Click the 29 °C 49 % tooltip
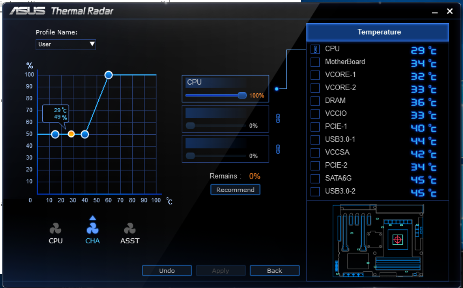The width and height of the screenshot is (463, 288). click(56, 114)
